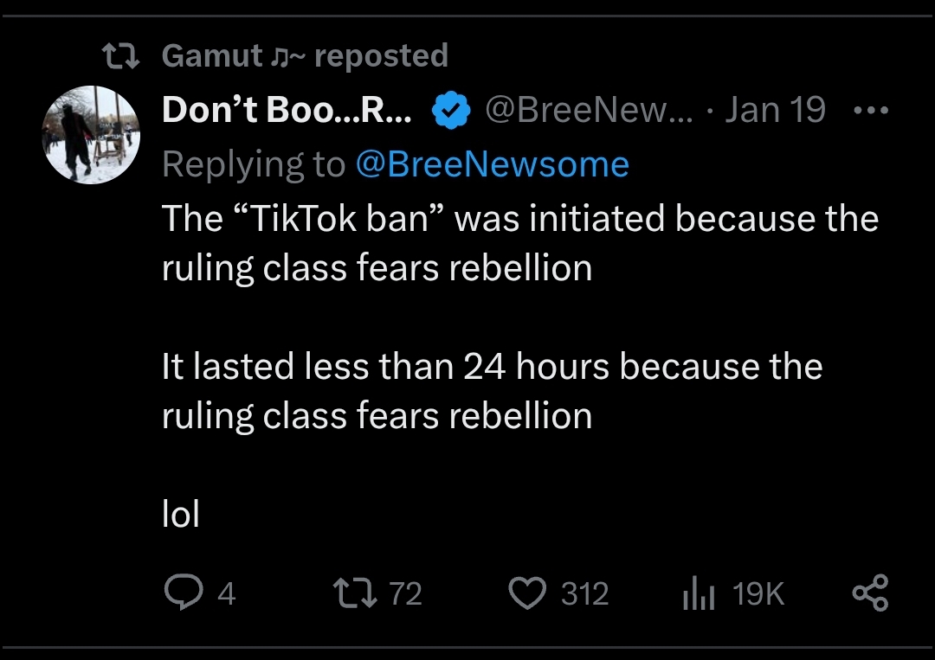Open view analytics bar chart icon
This screenshot has width=935, height=660.
click(699, 594)
